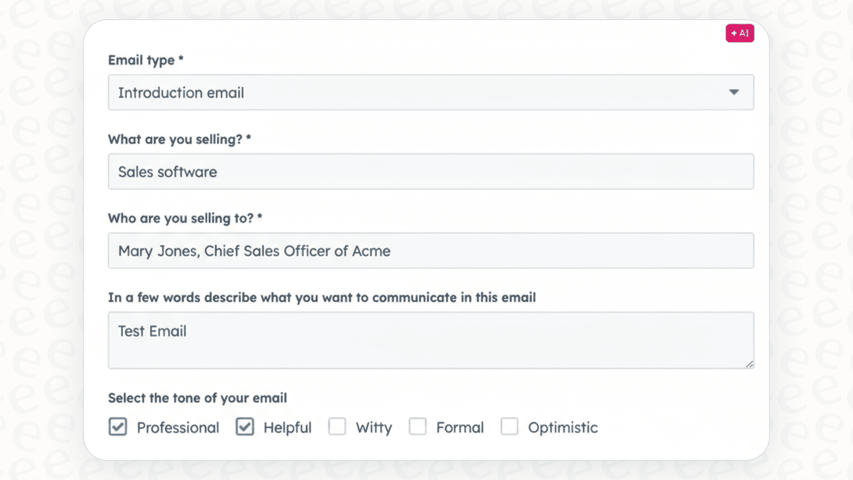Check the Formal tone option
The width and height of the screenshot is (853, 480).
418,427
